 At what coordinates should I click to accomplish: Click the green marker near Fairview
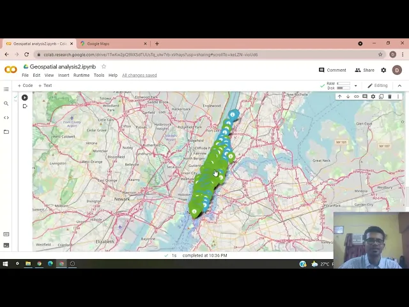click(231, 157)
